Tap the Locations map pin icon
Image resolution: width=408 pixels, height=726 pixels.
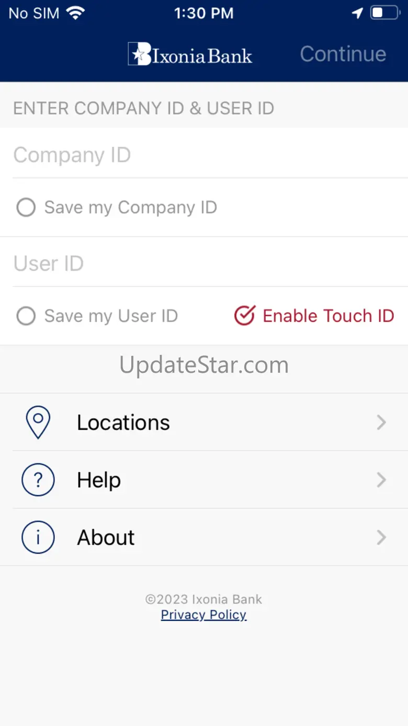pyautogui.click(x=38, y=422)
